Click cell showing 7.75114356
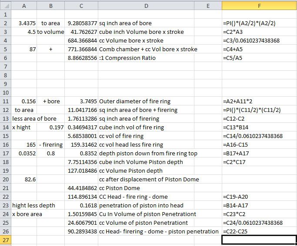Viewport: 297px width, 246px height. (x=82, y=162)
